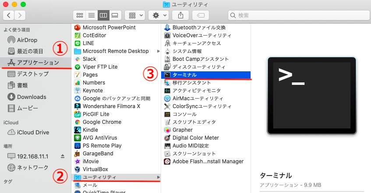Select Google のバックアップと同期 app
This screenshot has height=193, width=371.
coord(117,98)
